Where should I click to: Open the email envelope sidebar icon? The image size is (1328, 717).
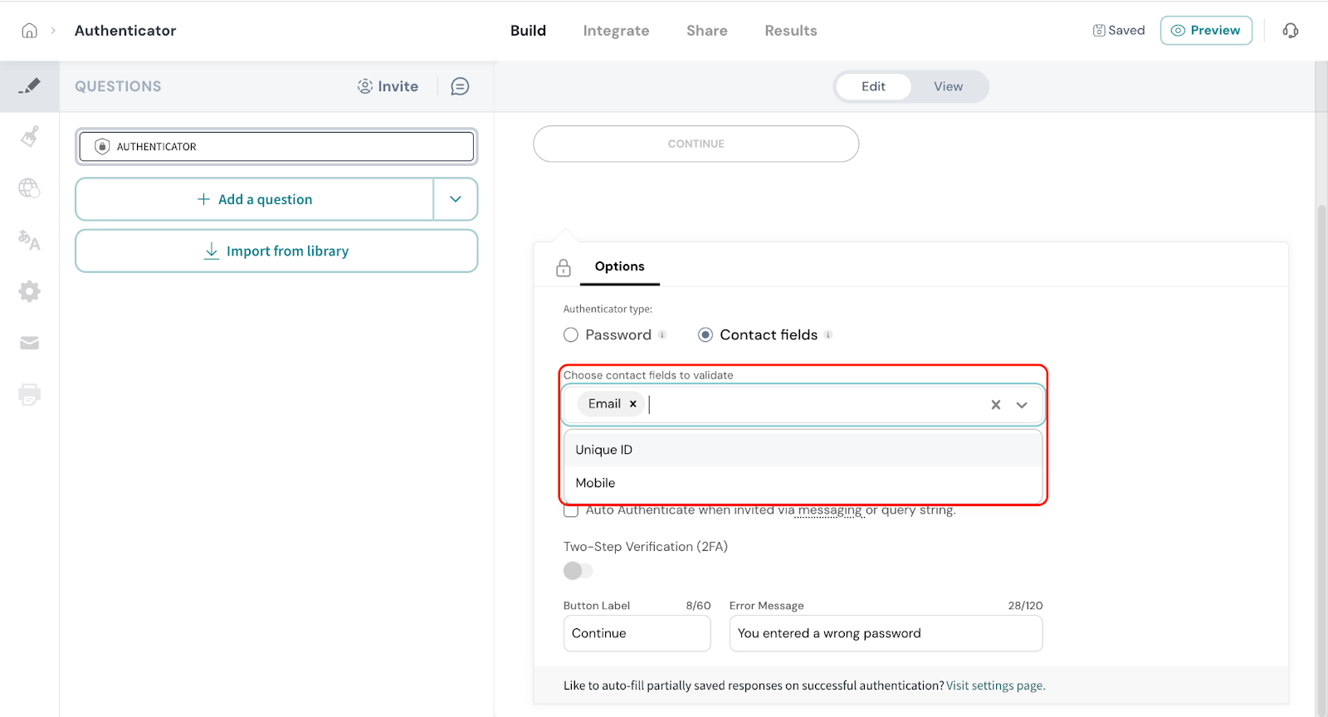(x=30, y=343)
